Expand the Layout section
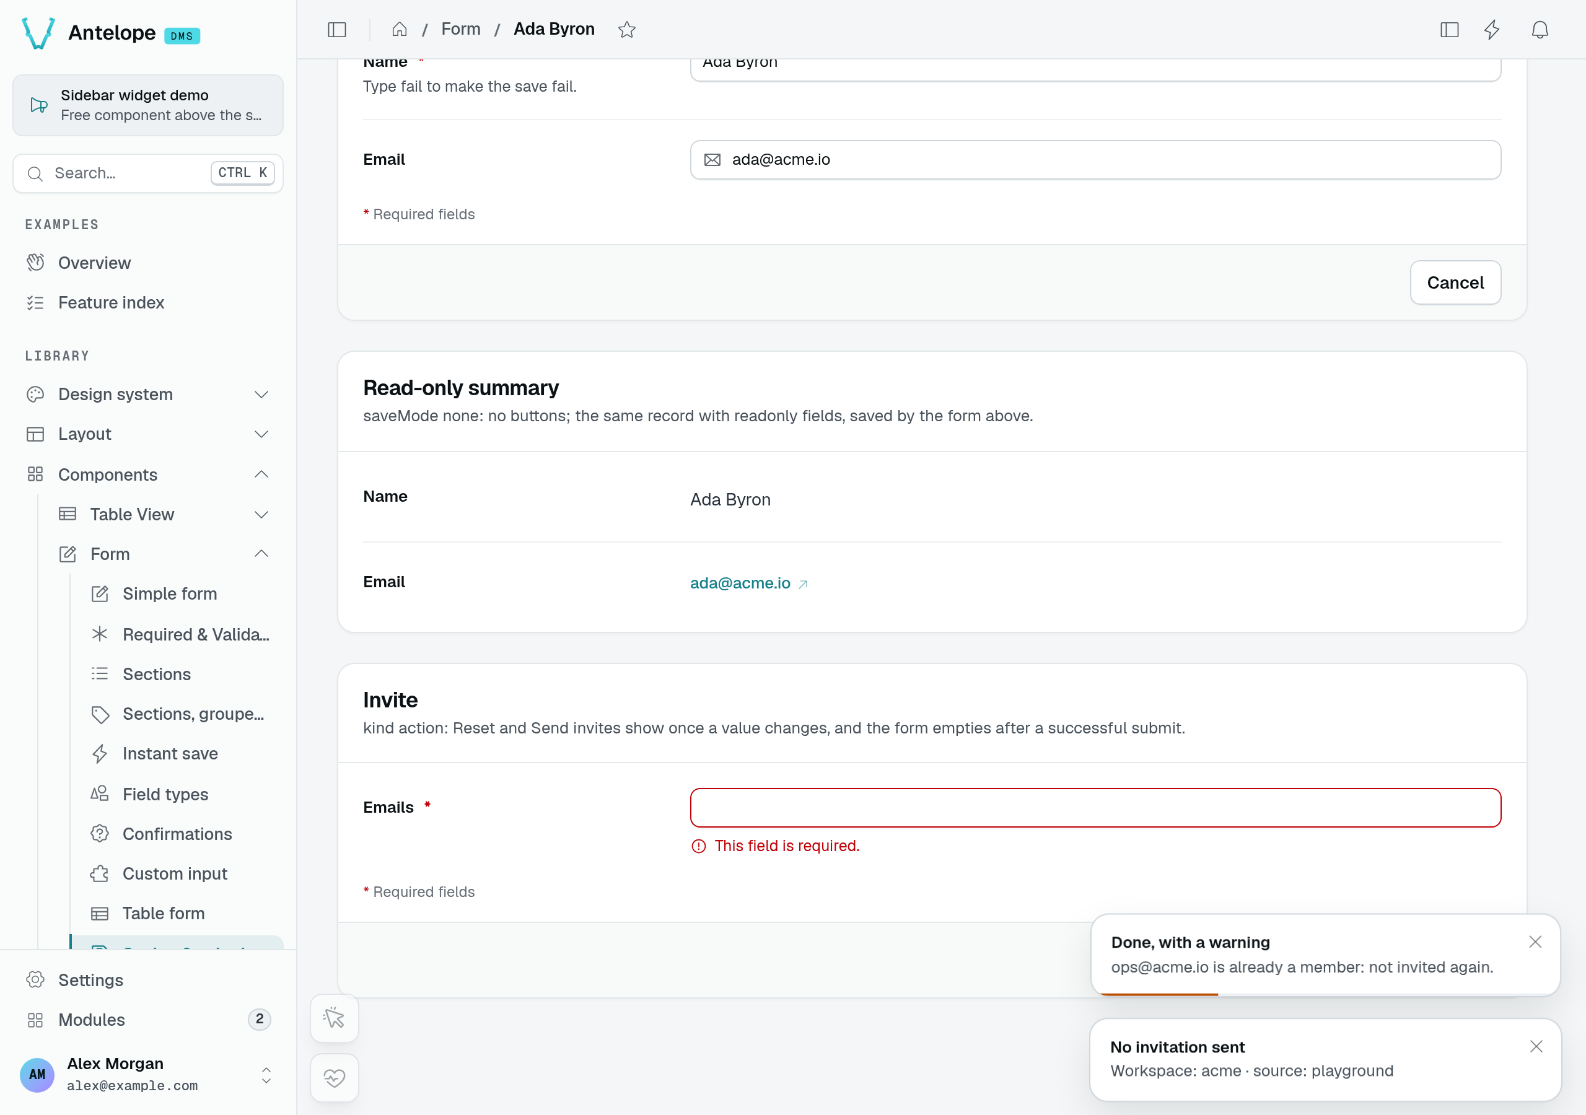This screenshot has width=1586, height=1115. coord(148,434)
